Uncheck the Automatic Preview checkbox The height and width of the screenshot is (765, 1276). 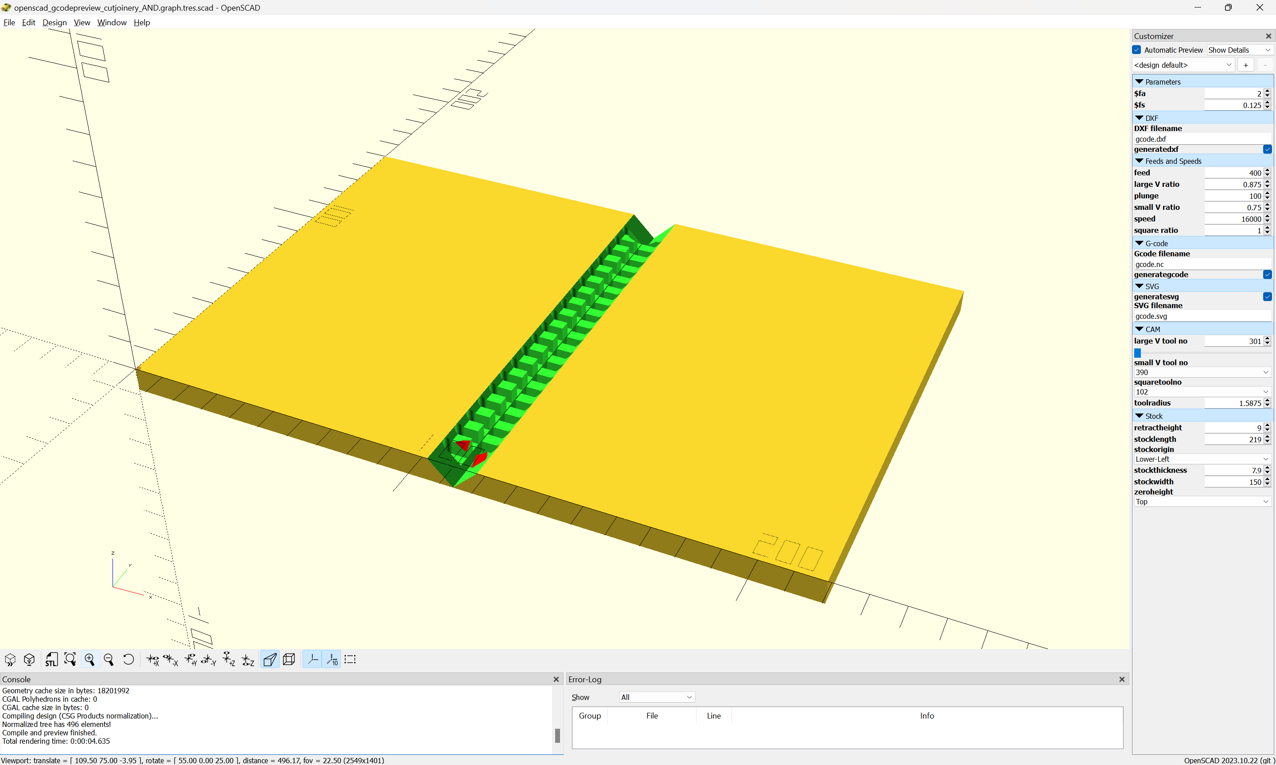coord(1137,50)
